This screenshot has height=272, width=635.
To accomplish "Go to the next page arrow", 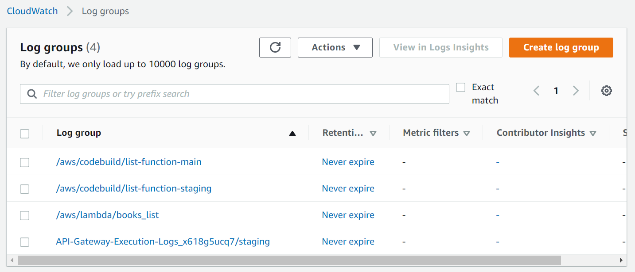I will pyautogui.click(x=576, y=91).
